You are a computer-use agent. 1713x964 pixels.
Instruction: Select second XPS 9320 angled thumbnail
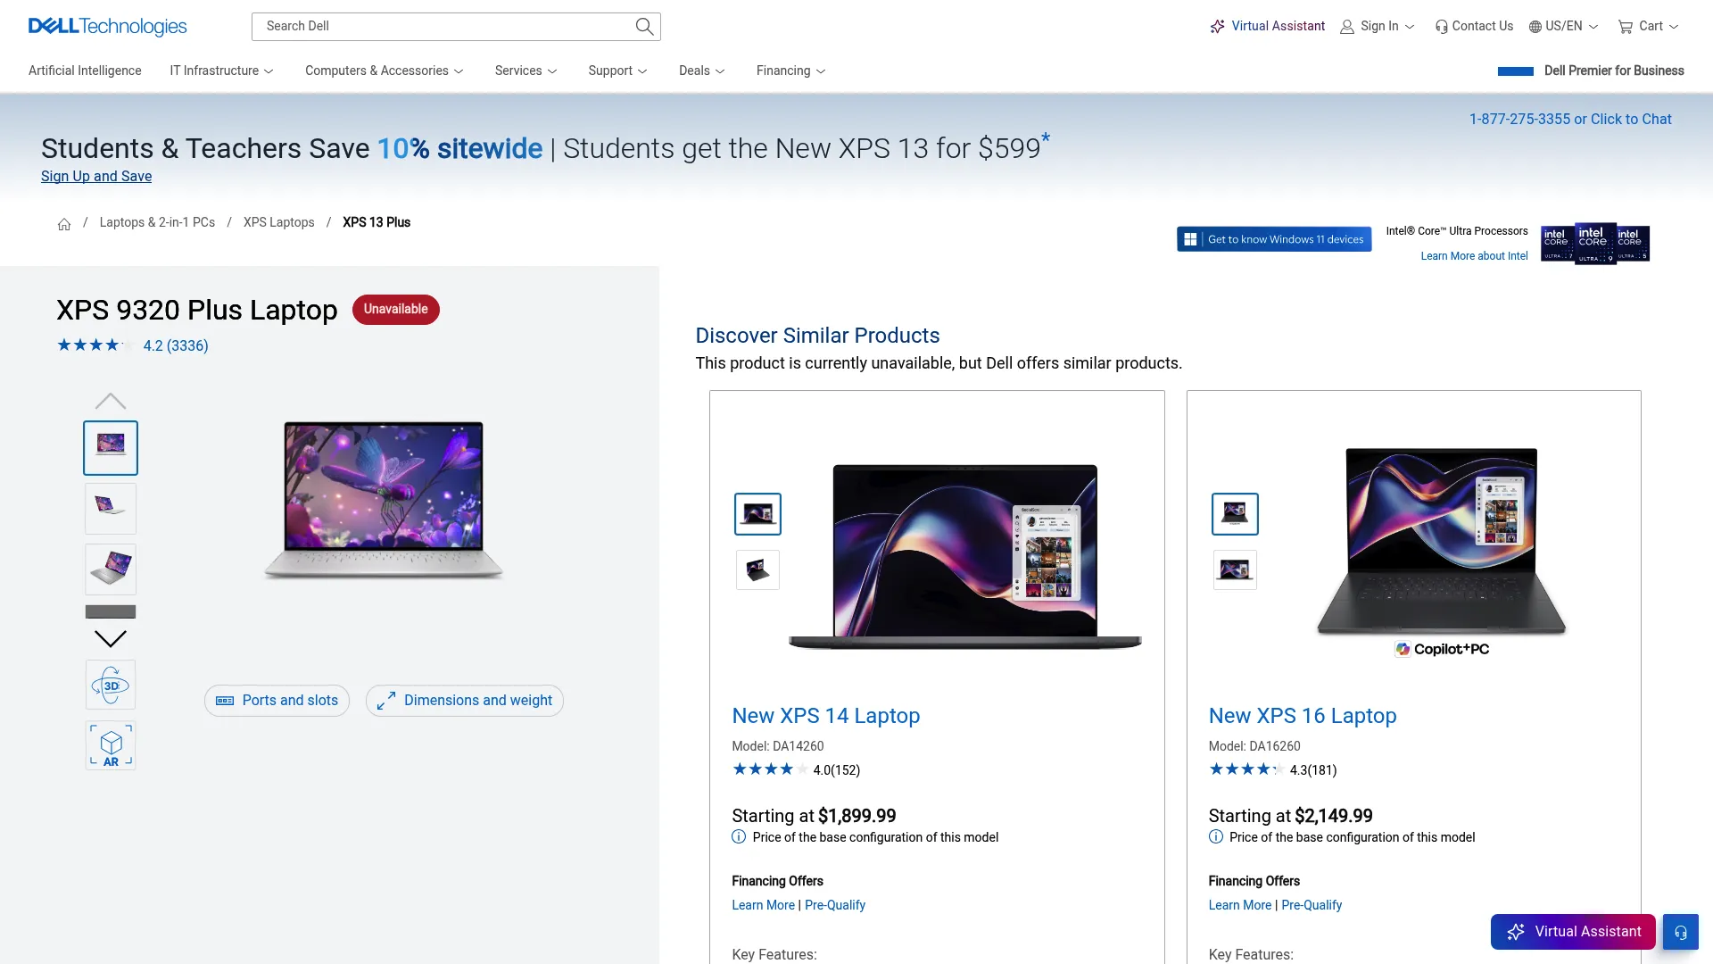111,508
